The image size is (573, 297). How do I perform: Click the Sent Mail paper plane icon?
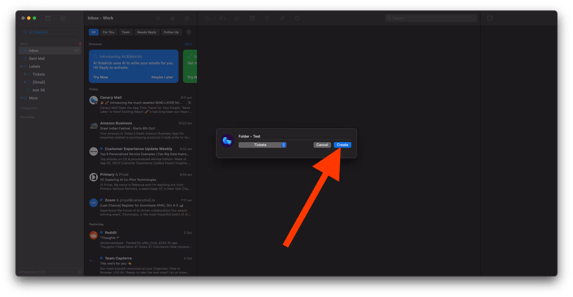pos(25,58)
